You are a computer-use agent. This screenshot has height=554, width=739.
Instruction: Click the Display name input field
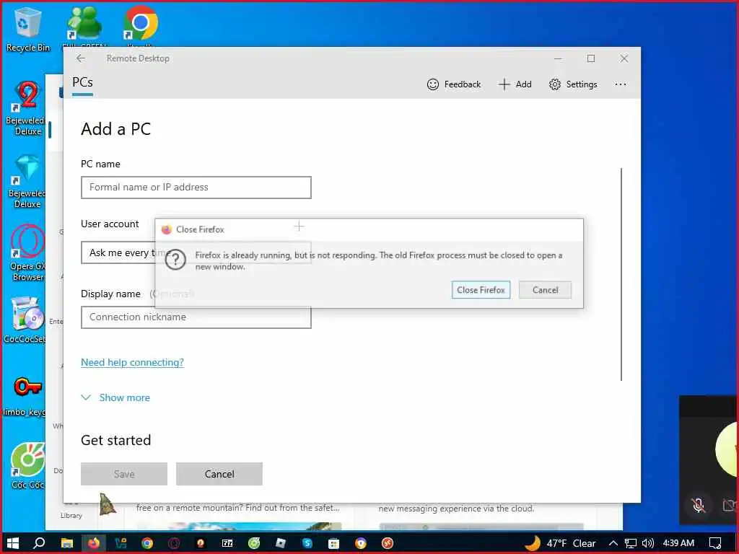[x=196, y=317]
